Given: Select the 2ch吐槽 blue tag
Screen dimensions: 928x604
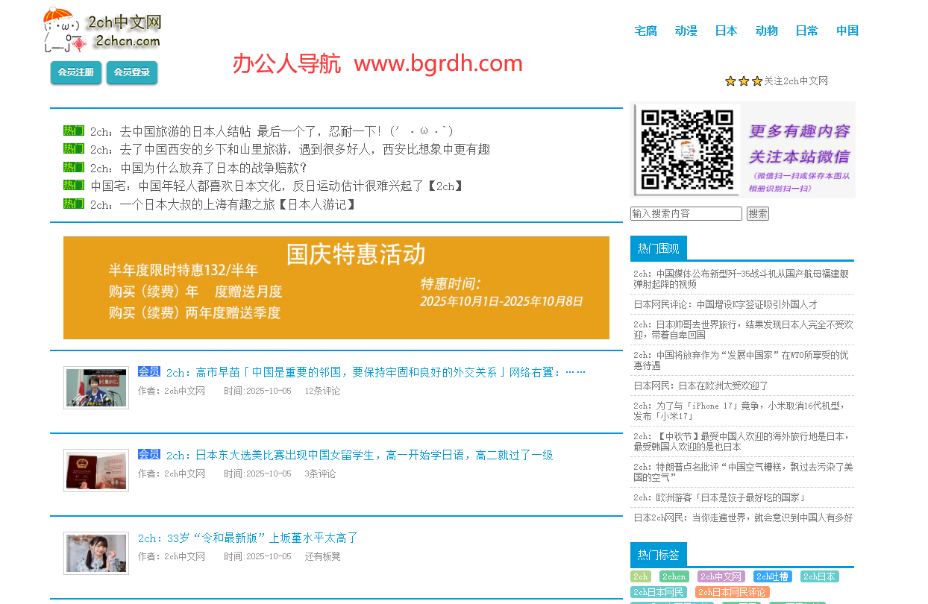Looking at the screenshot, I should [772, 576].
